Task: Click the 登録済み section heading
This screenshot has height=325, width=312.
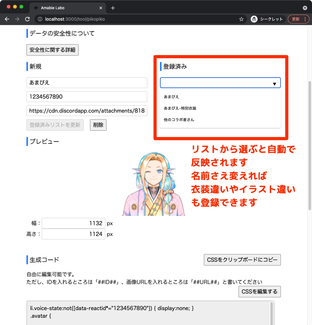Action: [175, 66]
